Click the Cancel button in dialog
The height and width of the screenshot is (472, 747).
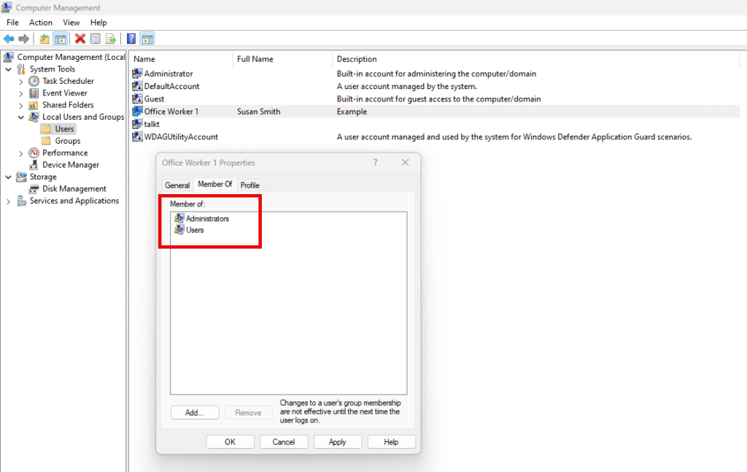click(284, 442)
